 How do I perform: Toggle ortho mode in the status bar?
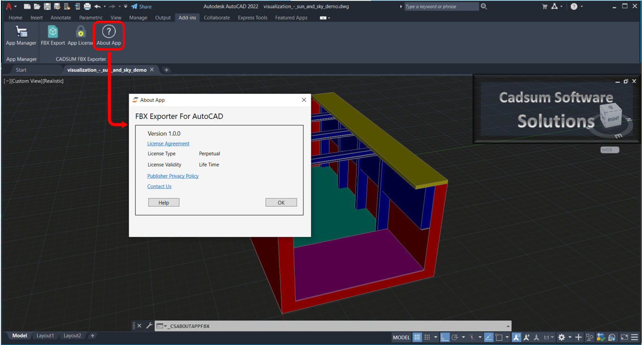[x=445, y=337]
